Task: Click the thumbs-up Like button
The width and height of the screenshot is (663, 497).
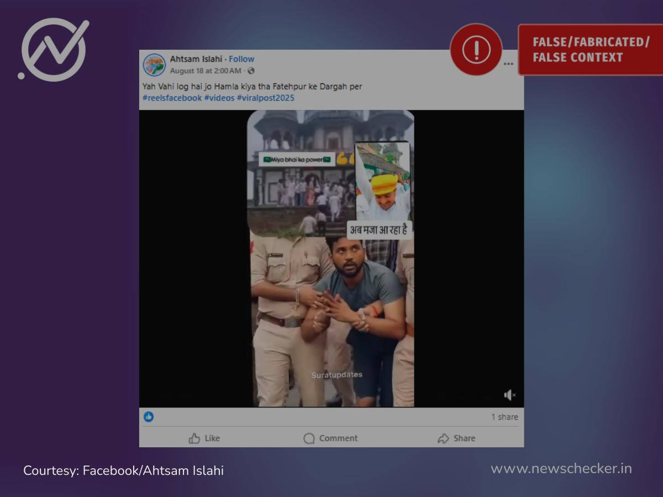Action: (x=204, y=438)
